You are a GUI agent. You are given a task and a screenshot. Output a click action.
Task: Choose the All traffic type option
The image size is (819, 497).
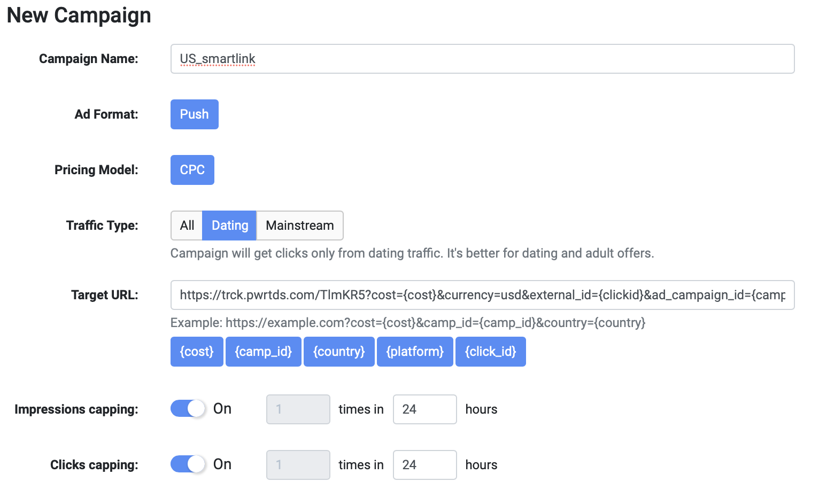(x=187, y=226)
